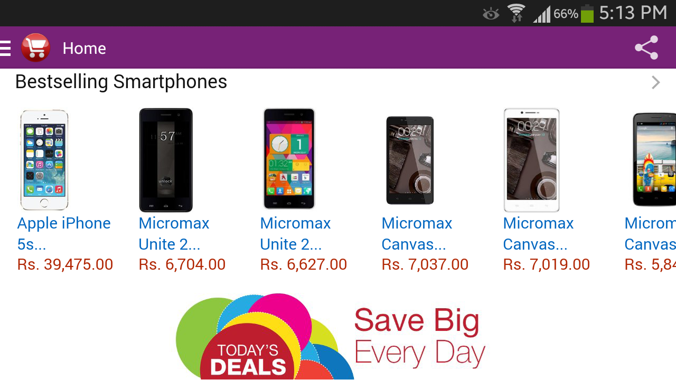Viewport: 676px width, 380px height.
Task: Open the Apple iPhone 5s product image
Action: point(44,160)
